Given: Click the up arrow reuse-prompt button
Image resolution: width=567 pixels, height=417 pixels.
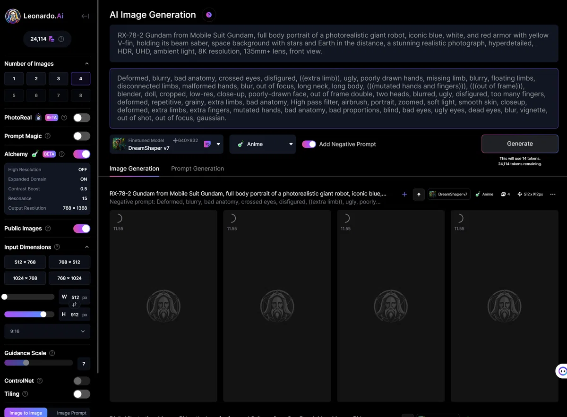Looking at the screenshot, I should click(419, 194).
